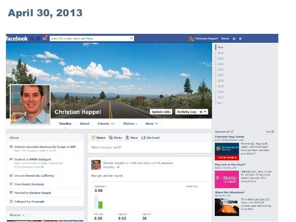Image resolution: width=296 pixels, height=222 pixels.
Task: Select Status composer option
Action: click(x=98, y=138)
